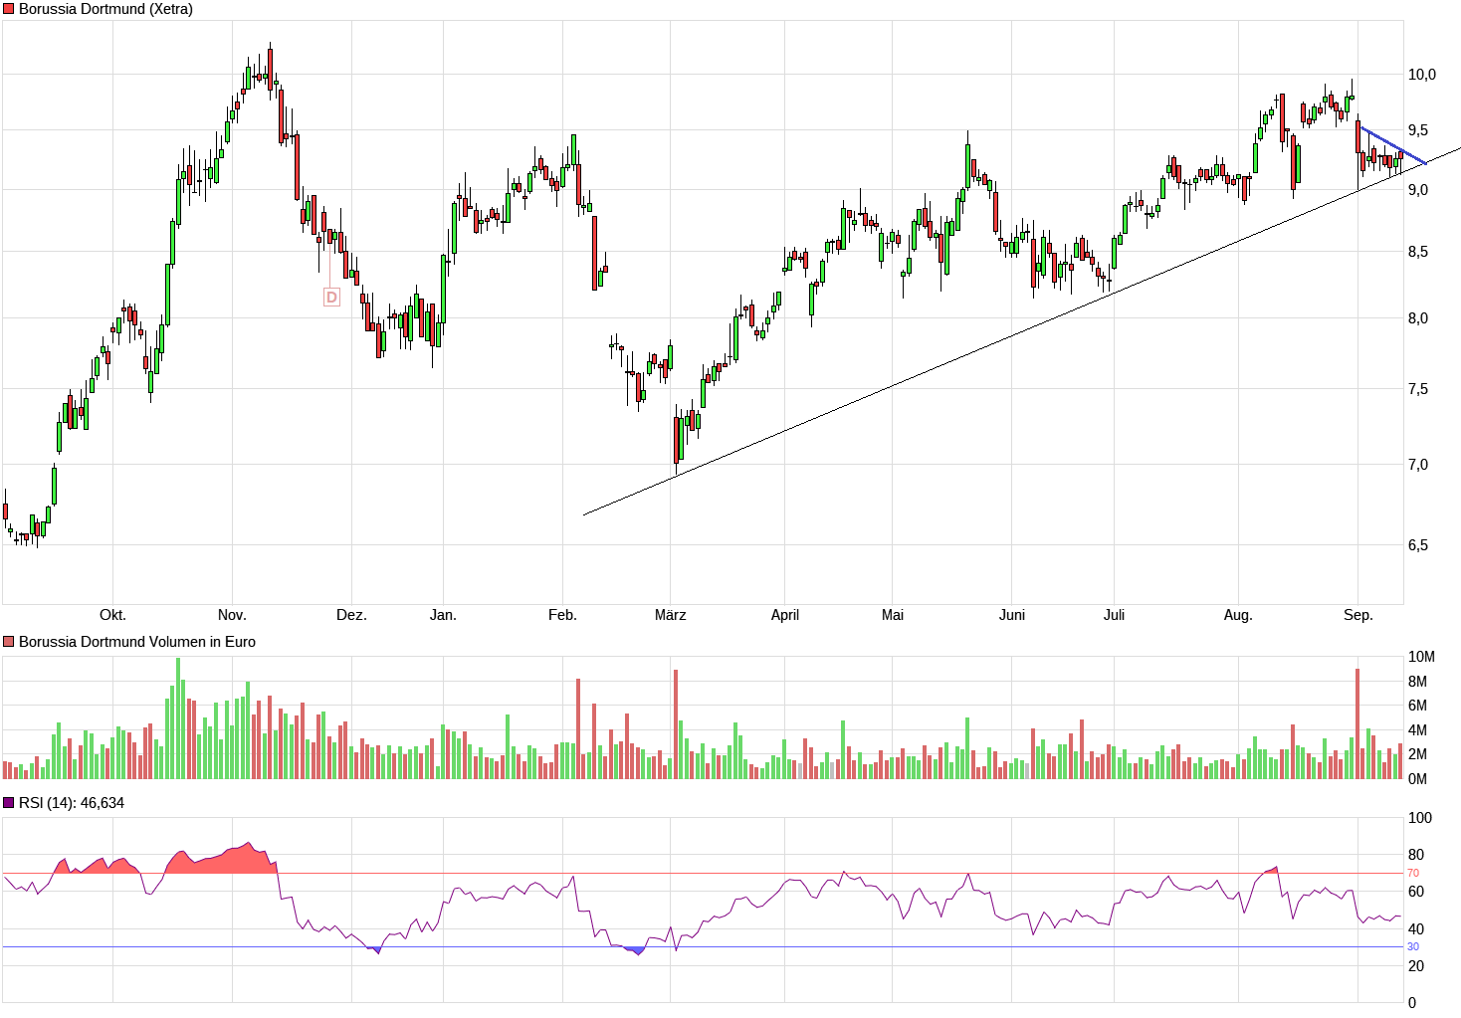Click the Mai month label

tap(893, 615)
